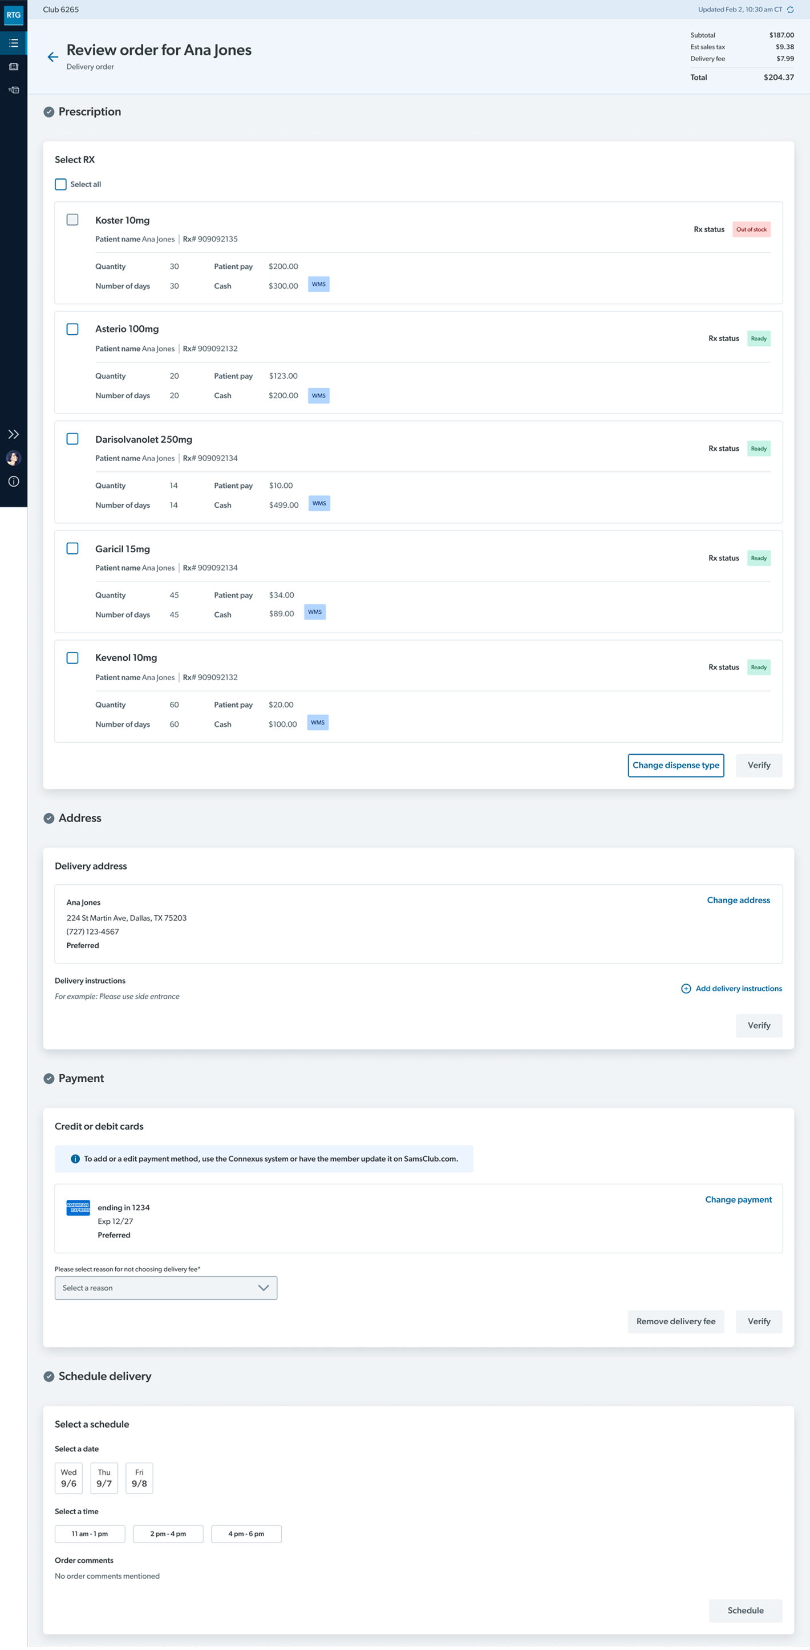Click WMS badge on Kevenol 10mg
Viewport: 810px width, 1650px height.
click(x=318, y=722)
